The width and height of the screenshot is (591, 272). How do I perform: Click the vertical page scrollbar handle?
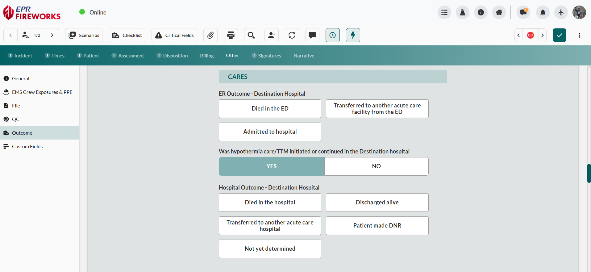click(589, 173)
